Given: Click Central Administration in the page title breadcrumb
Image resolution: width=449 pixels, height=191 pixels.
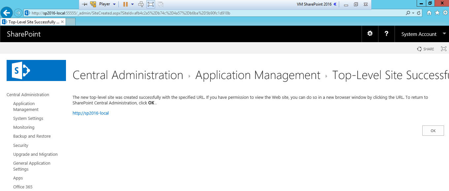Looking at the screenshot, I should [x=128, y=75].
